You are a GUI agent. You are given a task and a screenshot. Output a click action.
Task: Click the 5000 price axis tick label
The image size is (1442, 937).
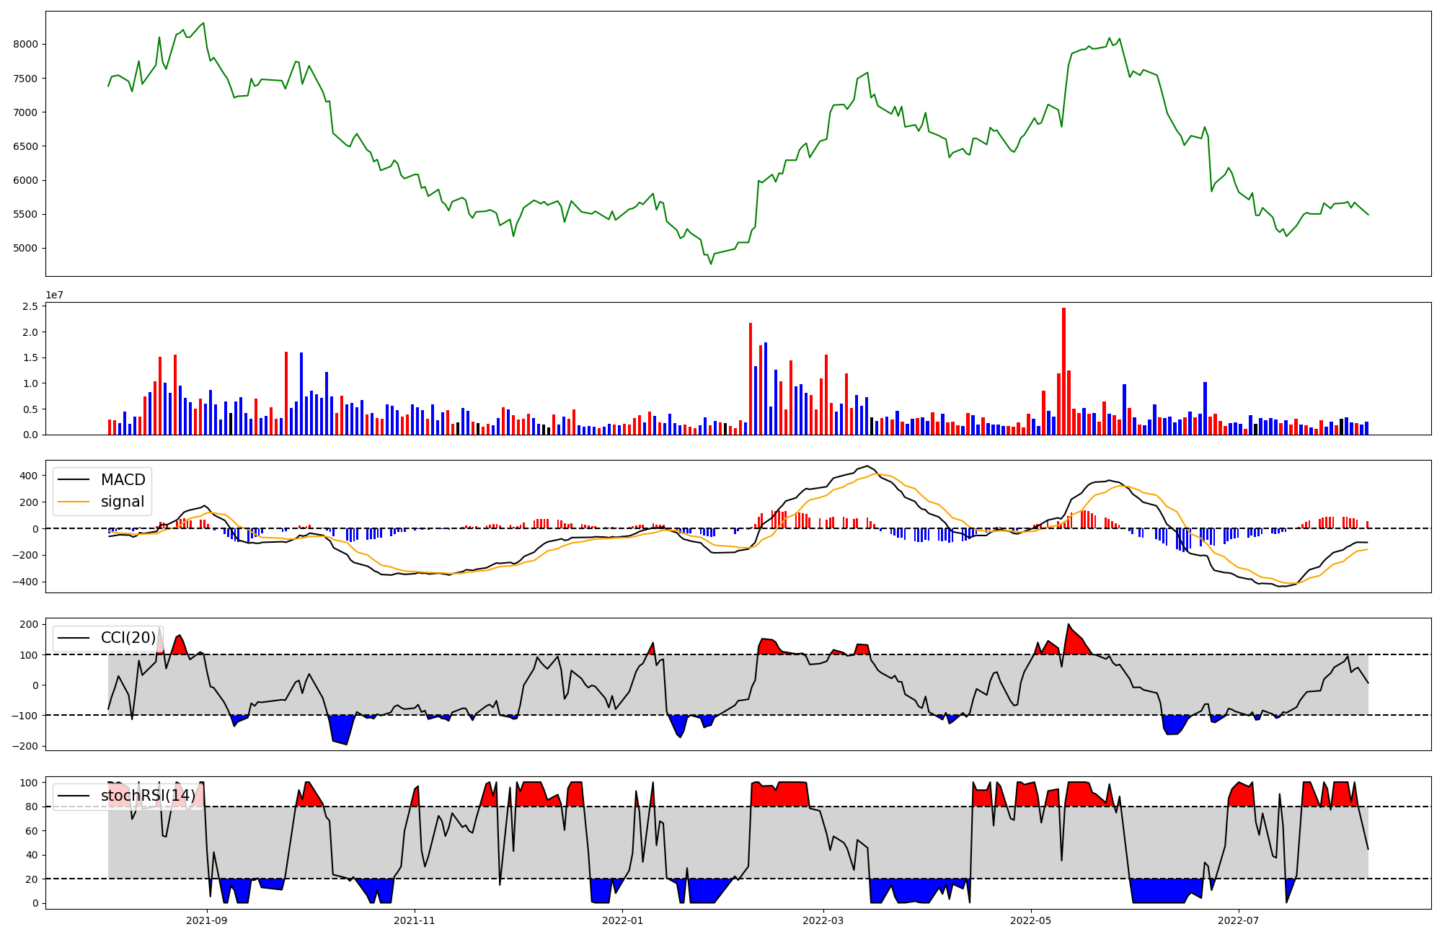pyautogui.click(x=25, y=249)
